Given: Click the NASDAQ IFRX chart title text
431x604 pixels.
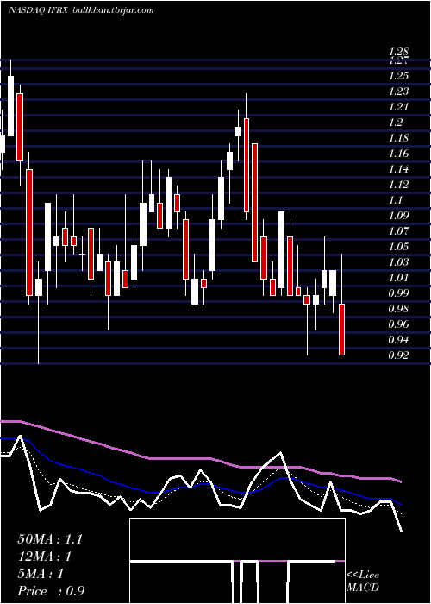Looking at the screenshot, I should (38, 10).
